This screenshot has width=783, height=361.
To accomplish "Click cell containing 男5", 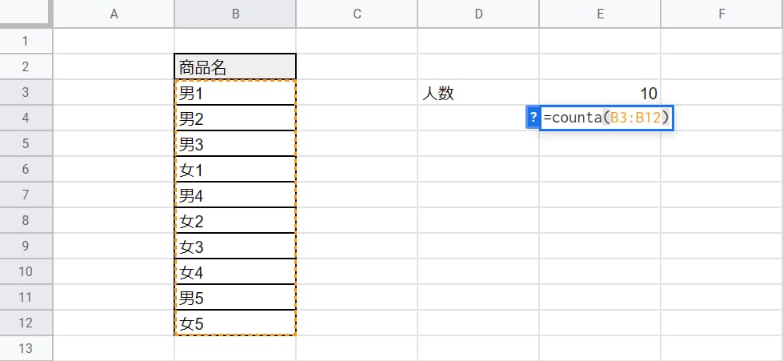I will coord(235,298).
